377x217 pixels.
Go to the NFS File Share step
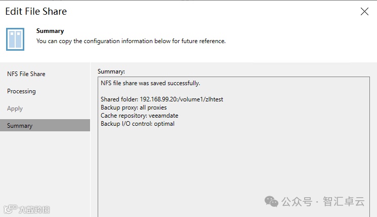coord(26,74)
